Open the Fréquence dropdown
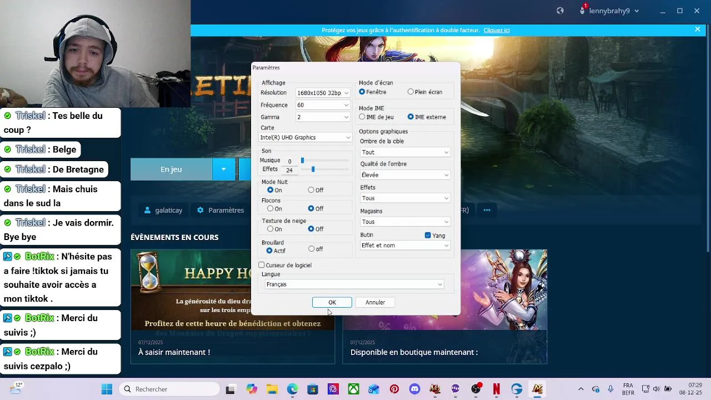 click(x=323, y=105)
